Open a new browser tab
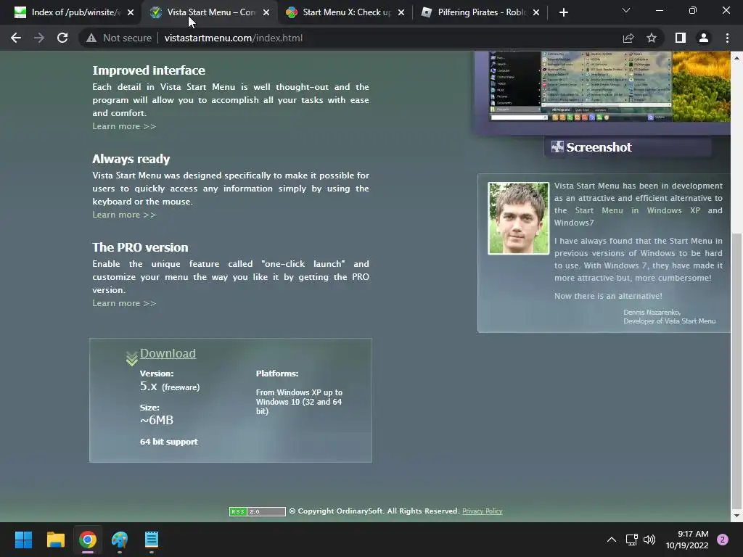 [563, 12]
